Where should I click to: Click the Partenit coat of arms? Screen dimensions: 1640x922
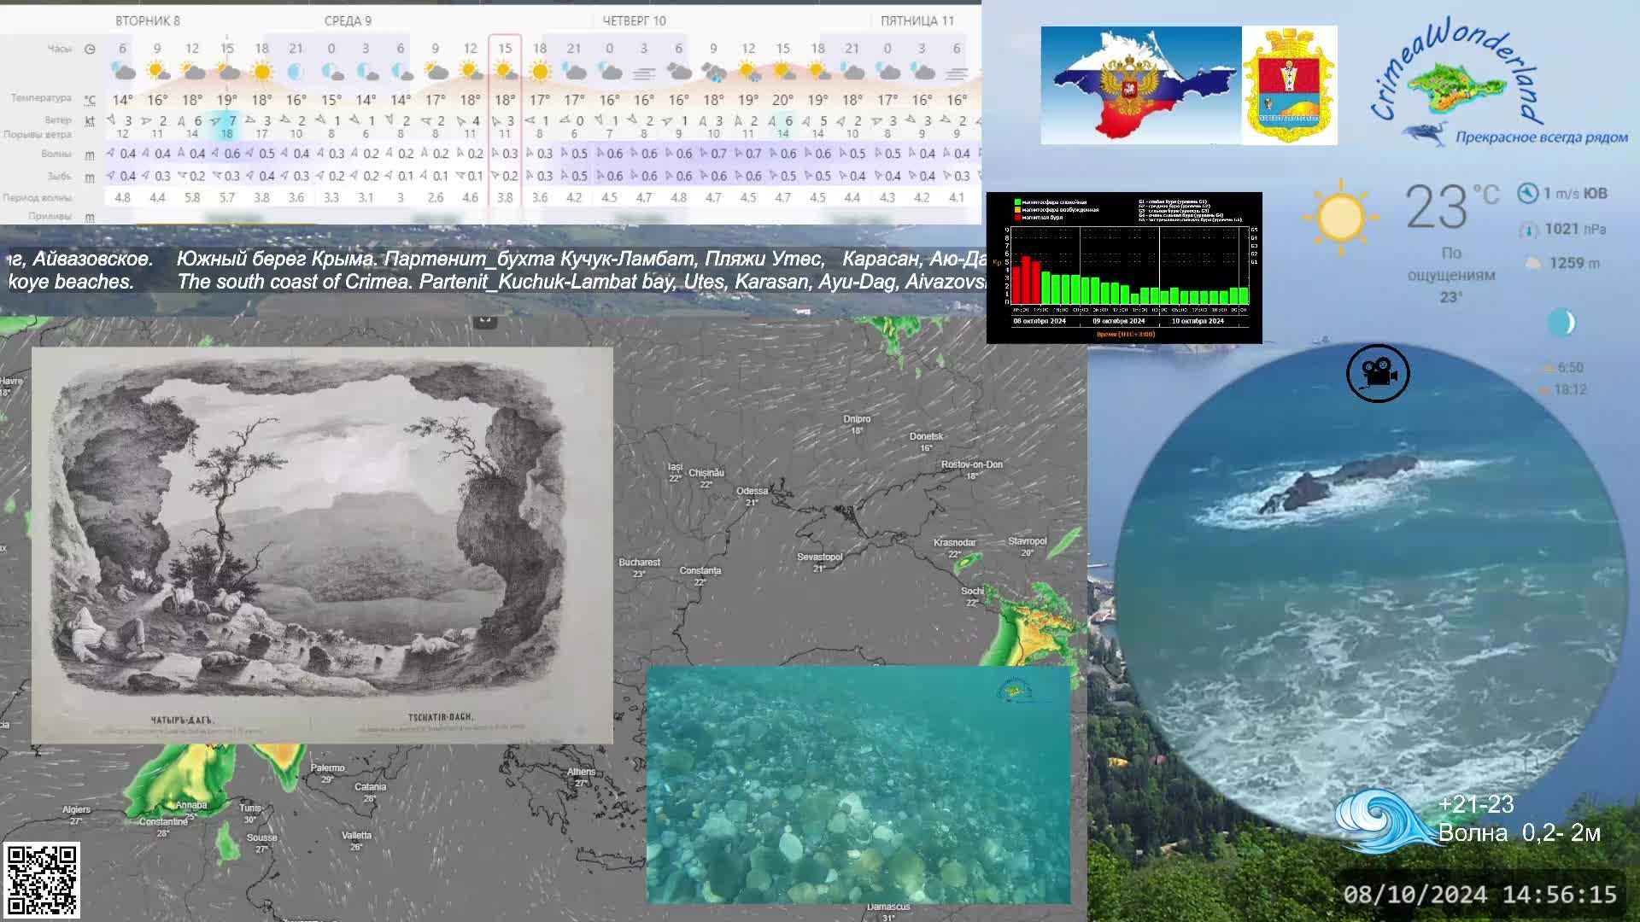pos(1290,85)
